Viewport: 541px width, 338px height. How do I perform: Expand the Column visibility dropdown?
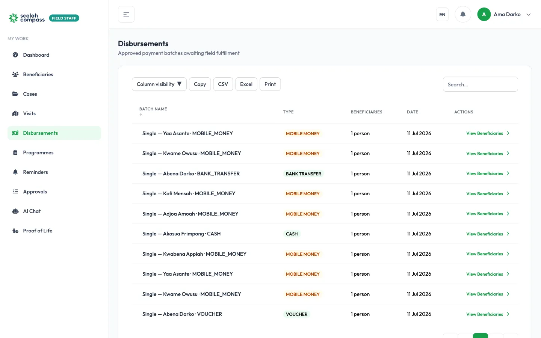pyautogui.click(x=159, y=84)
